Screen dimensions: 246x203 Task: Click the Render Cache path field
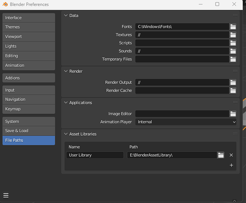click(182, 91)
